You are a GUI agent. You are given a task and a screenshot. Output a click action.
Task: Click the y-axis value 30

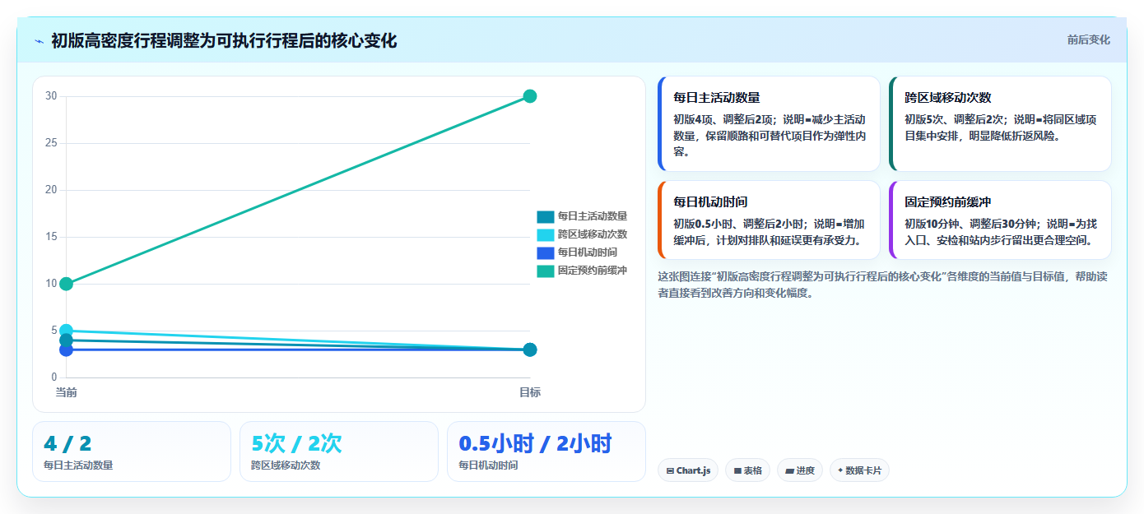click(x=51, y=96)
